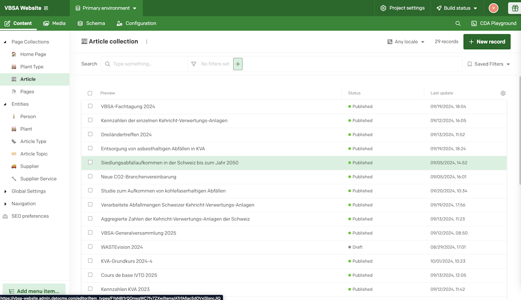Open the user avatar menu
The image size is (521, 300).
[493, 8]
